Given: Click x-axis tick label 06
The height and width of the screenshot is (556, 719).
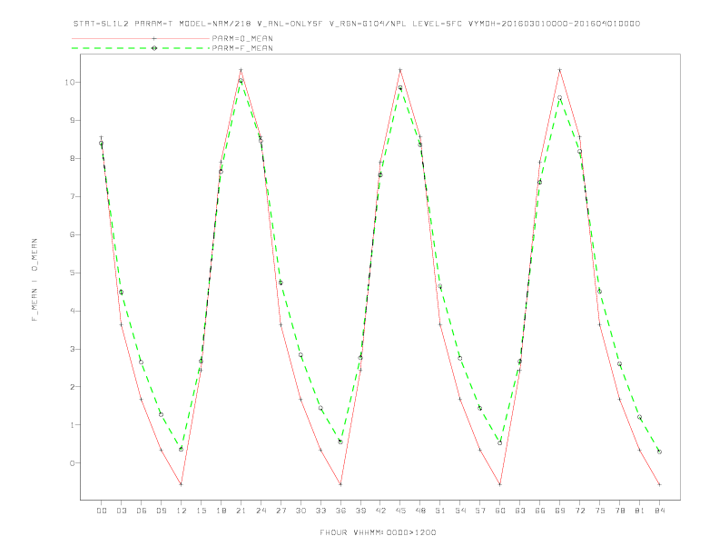Looking at the screenshot, I should (142, 511).
